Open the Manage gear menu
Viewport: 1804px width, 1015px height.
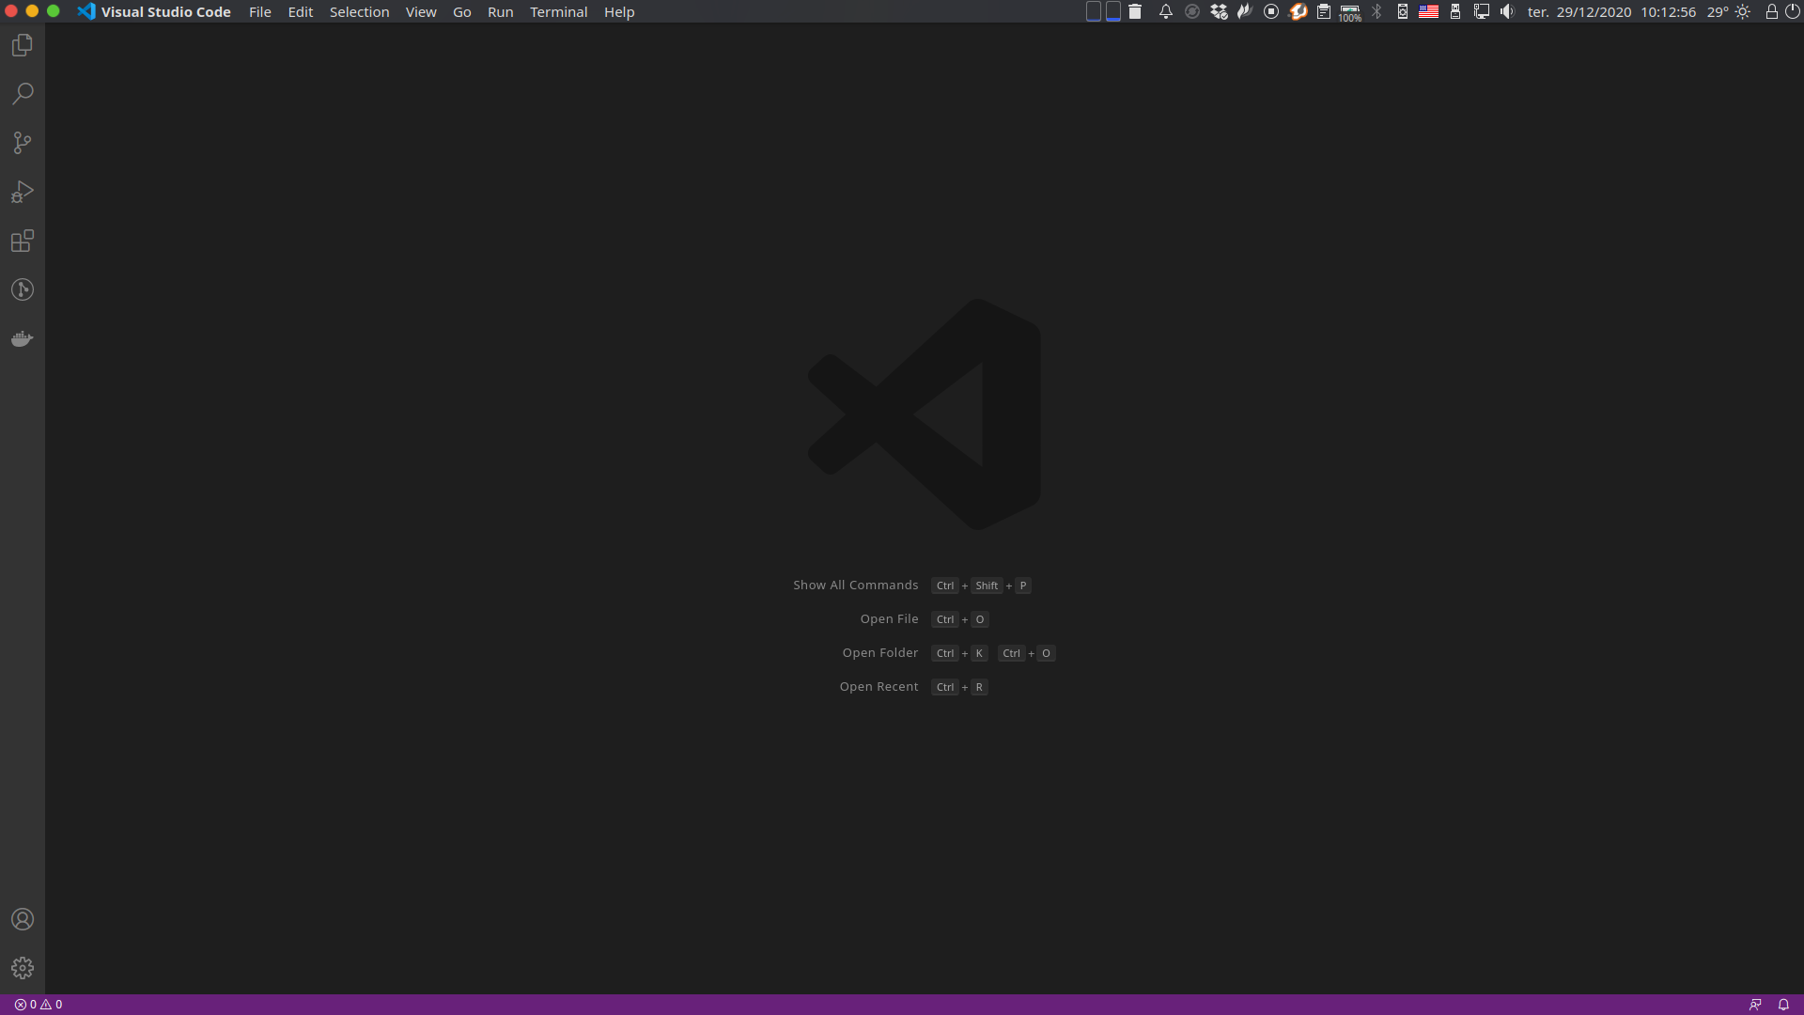[23, 968]
